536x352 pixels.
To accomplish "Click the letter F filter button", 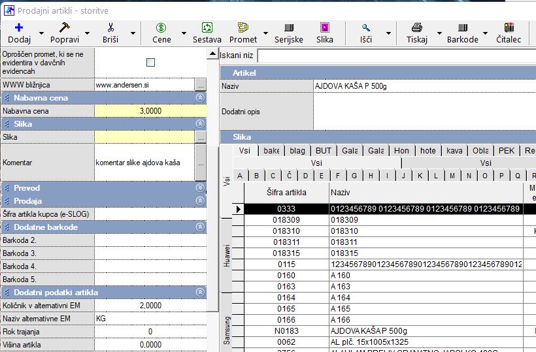I will (x=338, y=176).
